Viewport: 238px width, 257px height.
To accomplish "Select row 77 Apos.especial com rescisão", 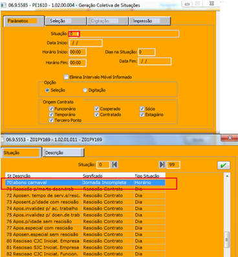I will click(85, 228).
